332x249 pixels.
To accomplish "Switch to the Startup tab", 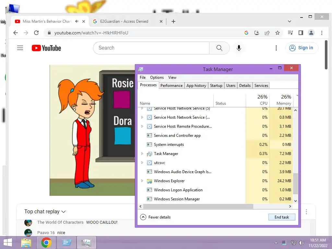I will click(216, 86).
